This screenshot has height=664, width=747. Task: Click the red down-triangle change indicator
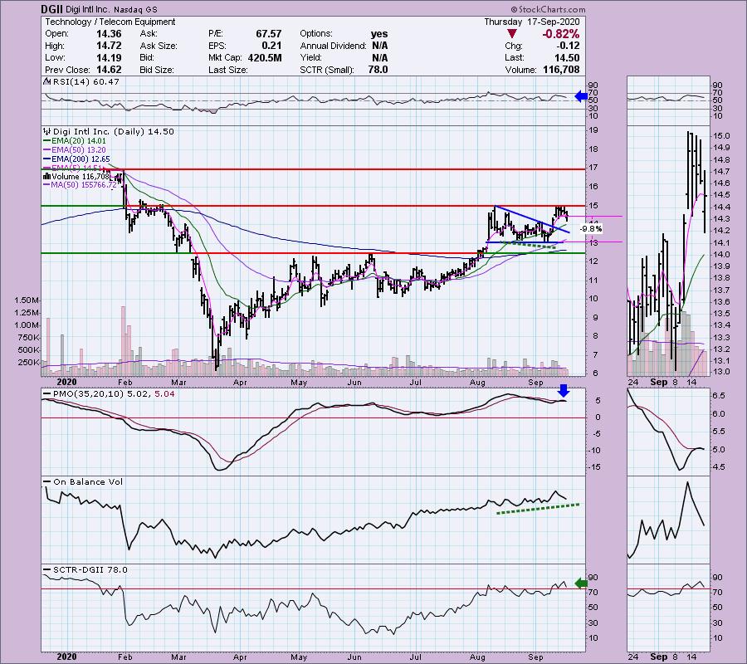coord(511,34)
